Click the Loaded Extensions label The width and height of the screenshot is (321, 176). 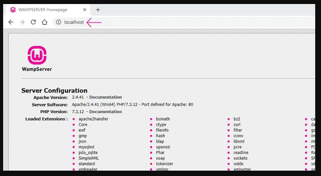click(46, 119)
